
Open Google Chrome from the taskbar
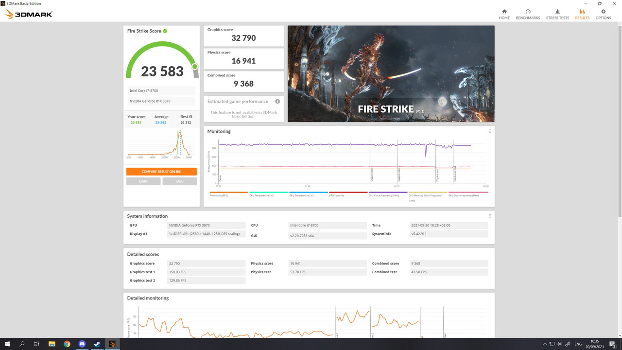pyautogui.click(x=67, y=344)
